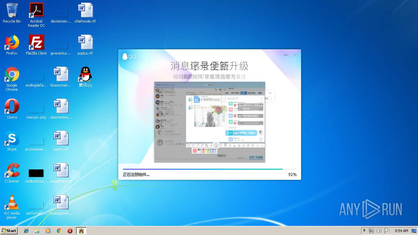The height and width of the screenshot is (235, 418).
Task: Open clearminimu... Word document icon
Action: (61, 109)
